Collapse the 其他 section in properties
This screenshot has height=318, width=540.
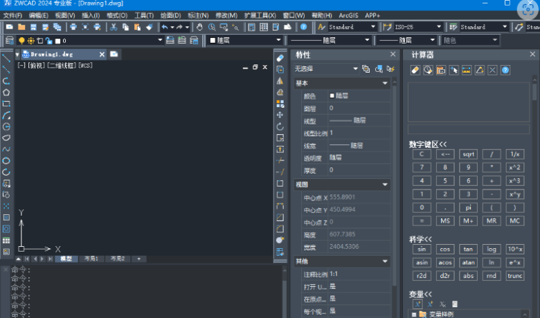385,261
